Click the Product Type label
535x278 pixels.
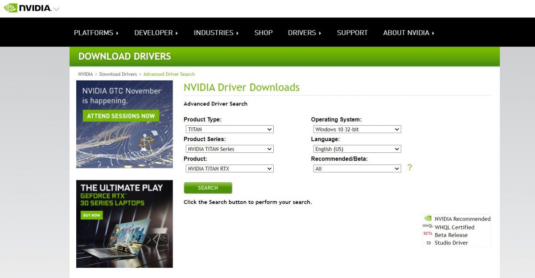pyautogui.click(x=202, y=119)
